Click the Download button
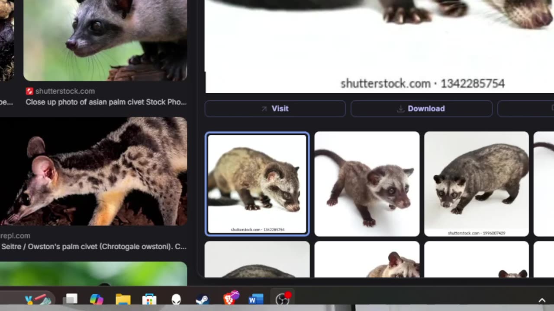Viewport: 554px width, 311px height. 421,108
